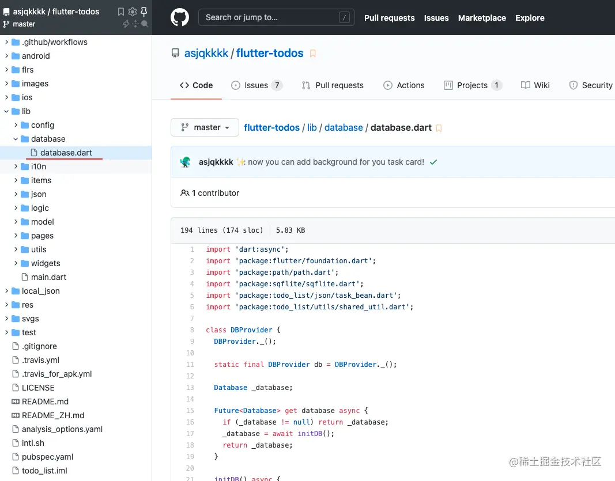Click the 1 contributor text
The width and height of the screenshot is (615, 481).
pyautogui.click(x=216, y=193)
